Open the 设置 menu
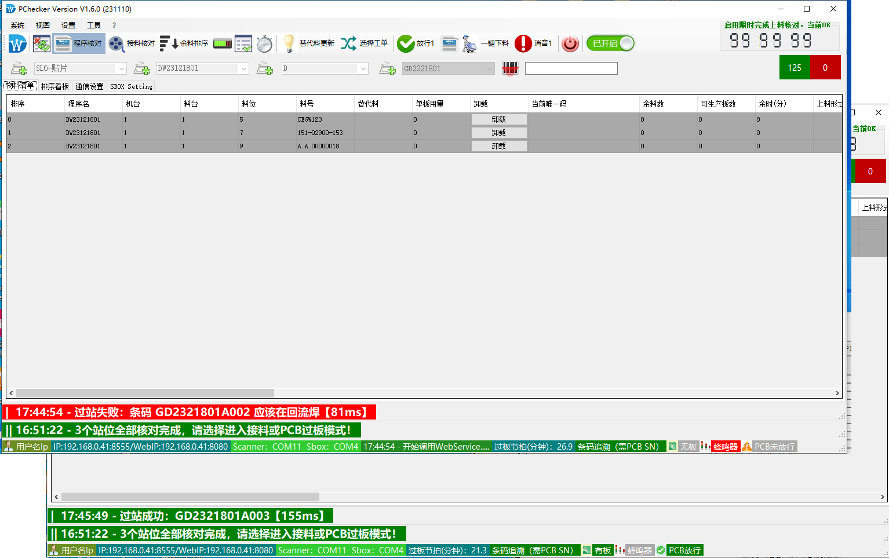This screenshot has width=889, height=558. [x=68, y=25]
